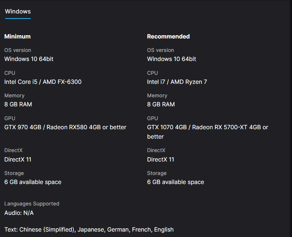Click the Memory label under Recommended

[157, 95]
